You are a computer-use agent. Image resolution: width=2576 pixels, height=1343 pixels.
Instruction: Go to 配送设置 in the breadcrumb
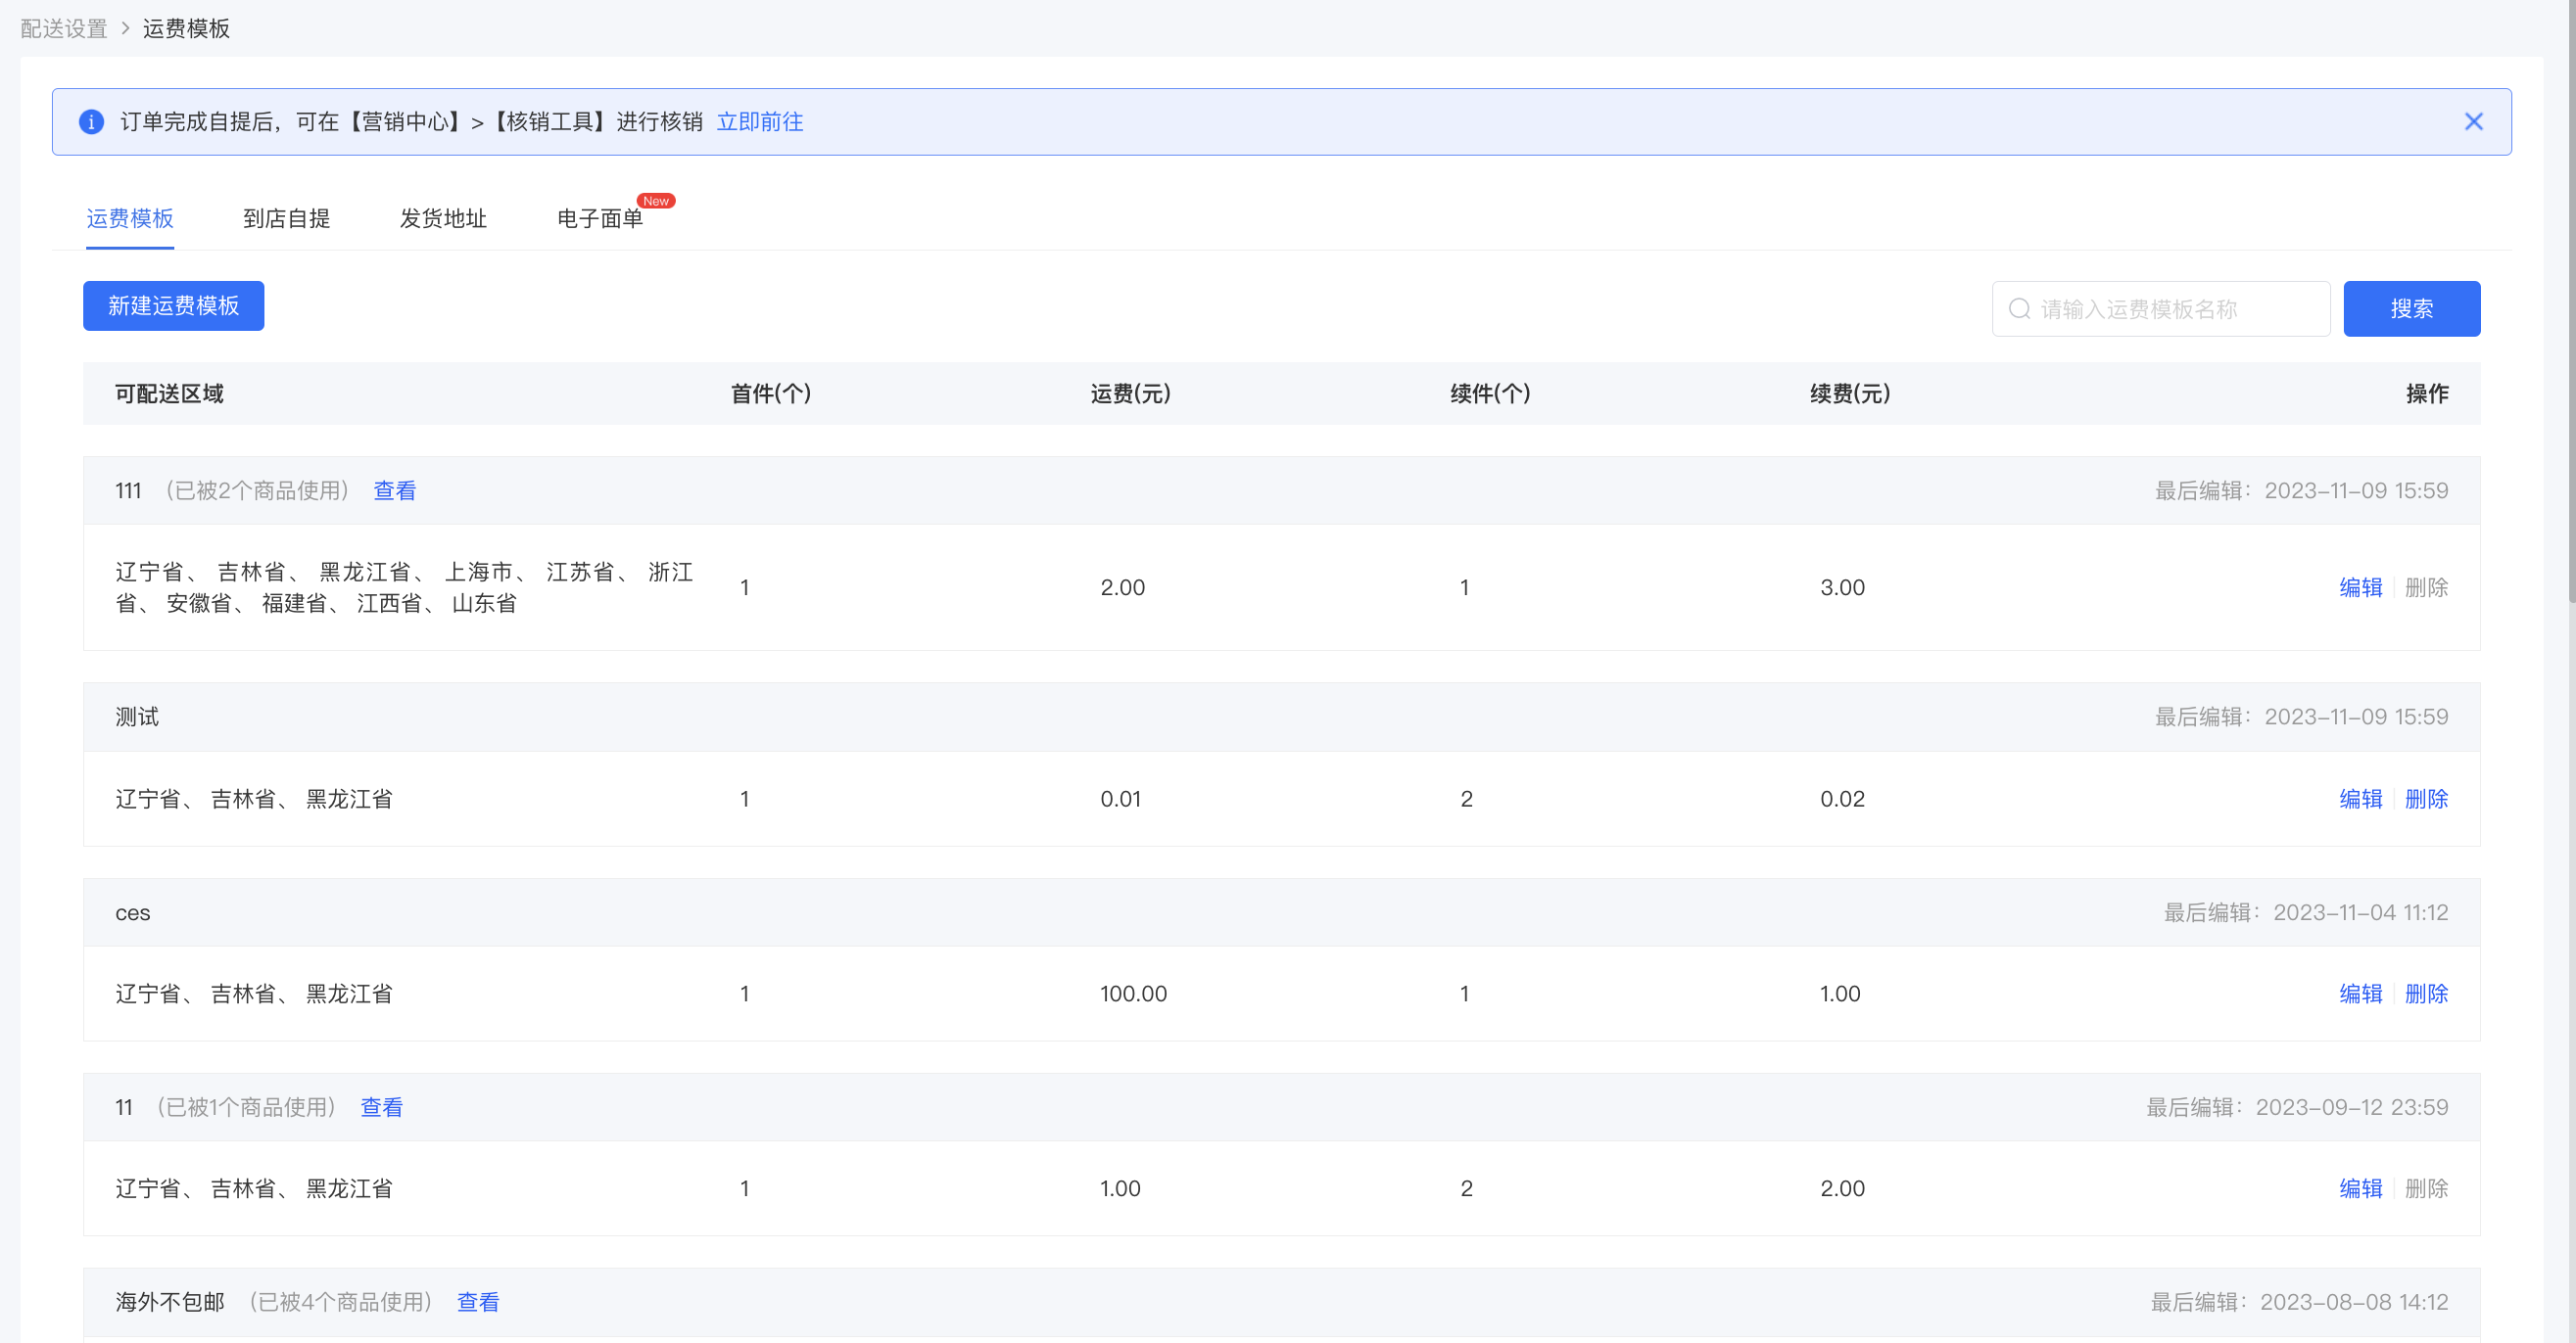[64, 29]
